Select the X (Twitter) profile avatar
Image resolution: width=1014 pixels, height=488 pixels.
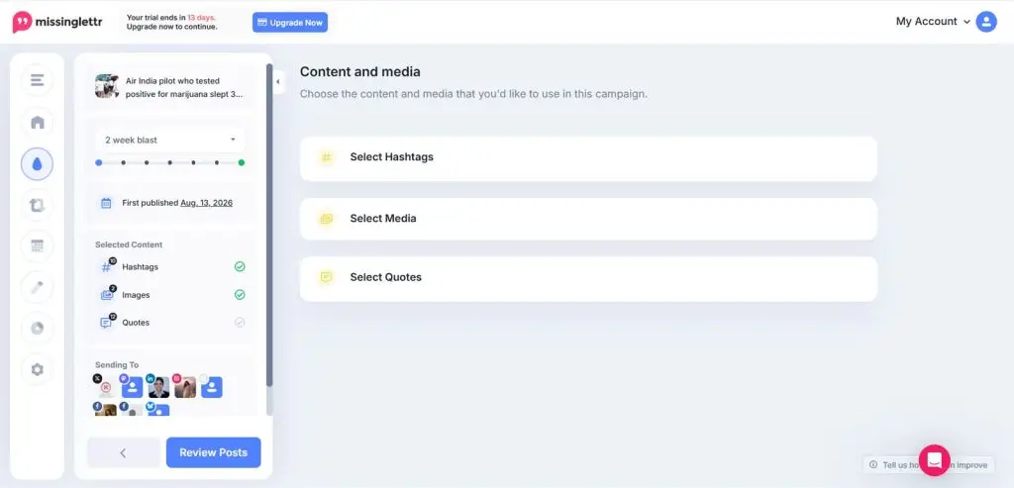pos(104,386)
